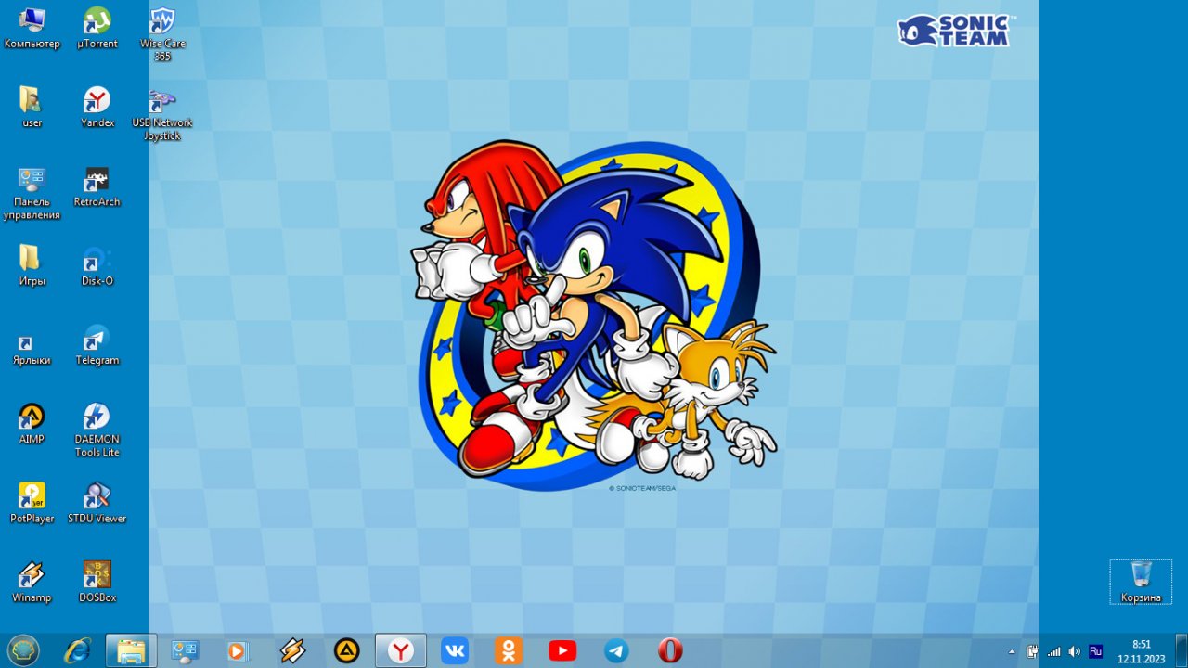
Task: Open the DAEMON Tools Lite shortcut
Action: click(x=97, y=431)
